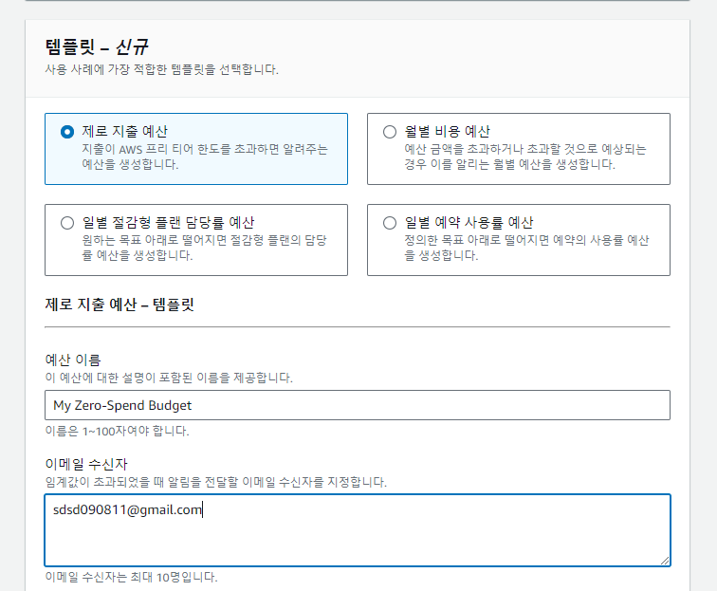This screenshot has width=717, height=591.
Task: Select the 월별 비용 예산 radio button
Action: click(x=390, y=132)
